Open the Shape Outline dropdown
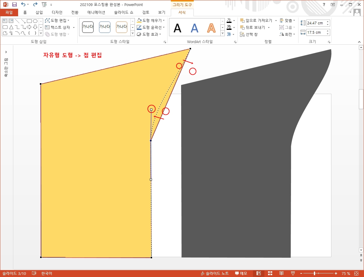Viewport: 364px width, 277px height. click(x=151, y=27)
